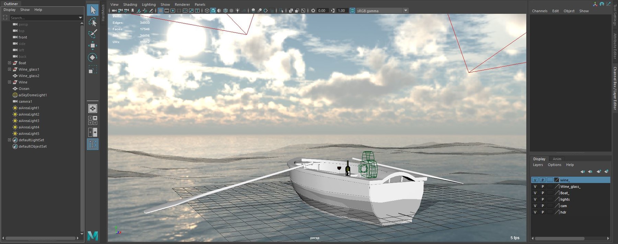The image size is (618, 244).
Task: Activate the Rotate tool
Action: (93, 57)
